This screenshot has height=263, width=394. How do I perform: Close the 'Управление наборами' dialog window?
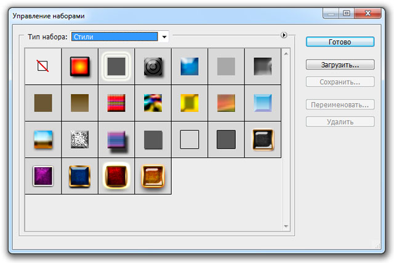click(368, 14)
